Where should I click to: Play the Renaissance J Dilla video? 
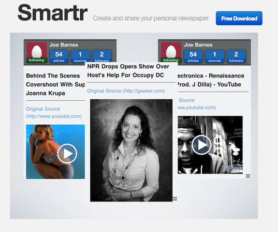[202, 145]
